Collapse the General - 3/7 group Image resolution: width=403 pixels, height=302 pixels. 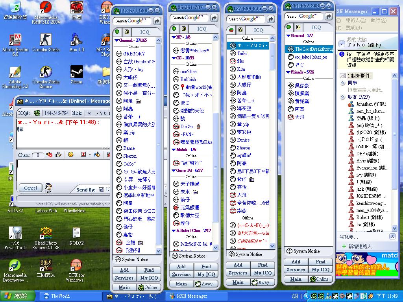tap(288, 36)
